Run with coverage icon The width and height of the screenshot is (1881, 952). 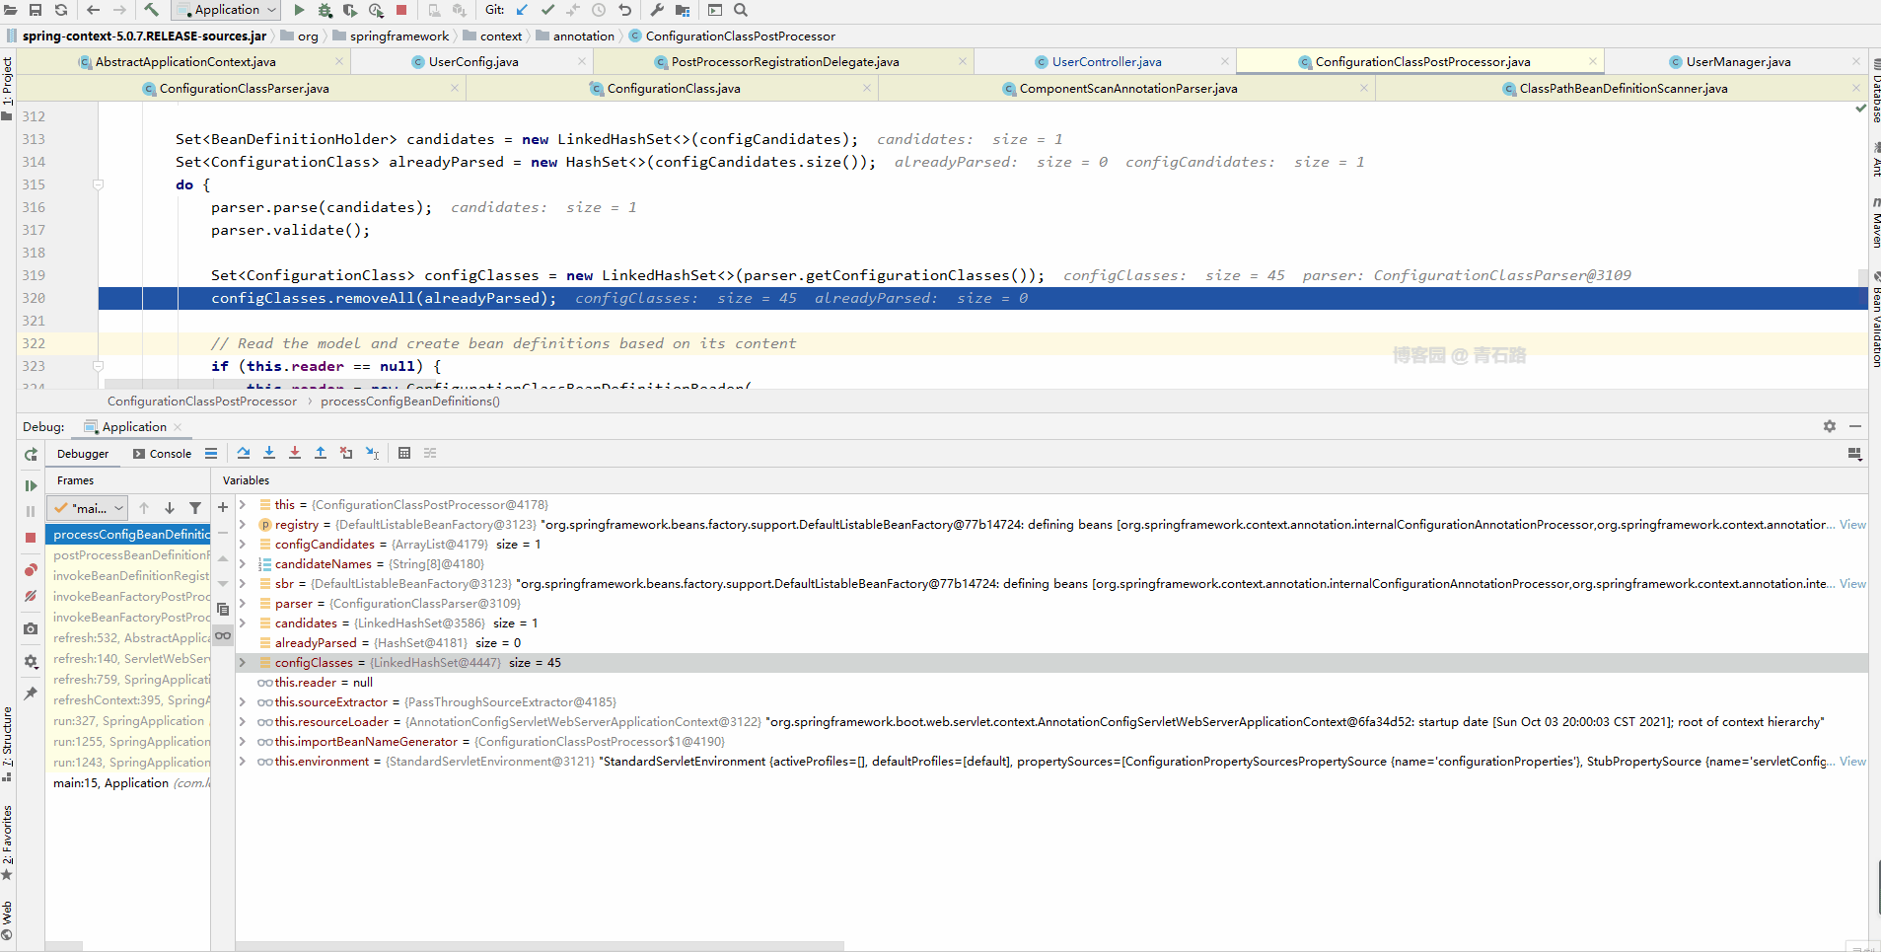[350, 10]
